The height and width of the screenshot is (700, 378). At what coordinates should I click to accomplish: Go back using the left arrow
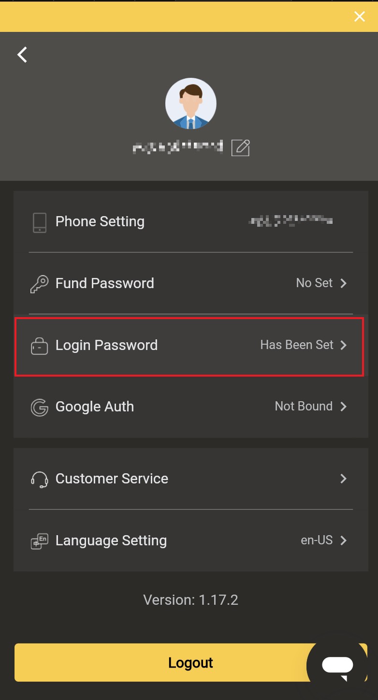[x=22, y=55]
